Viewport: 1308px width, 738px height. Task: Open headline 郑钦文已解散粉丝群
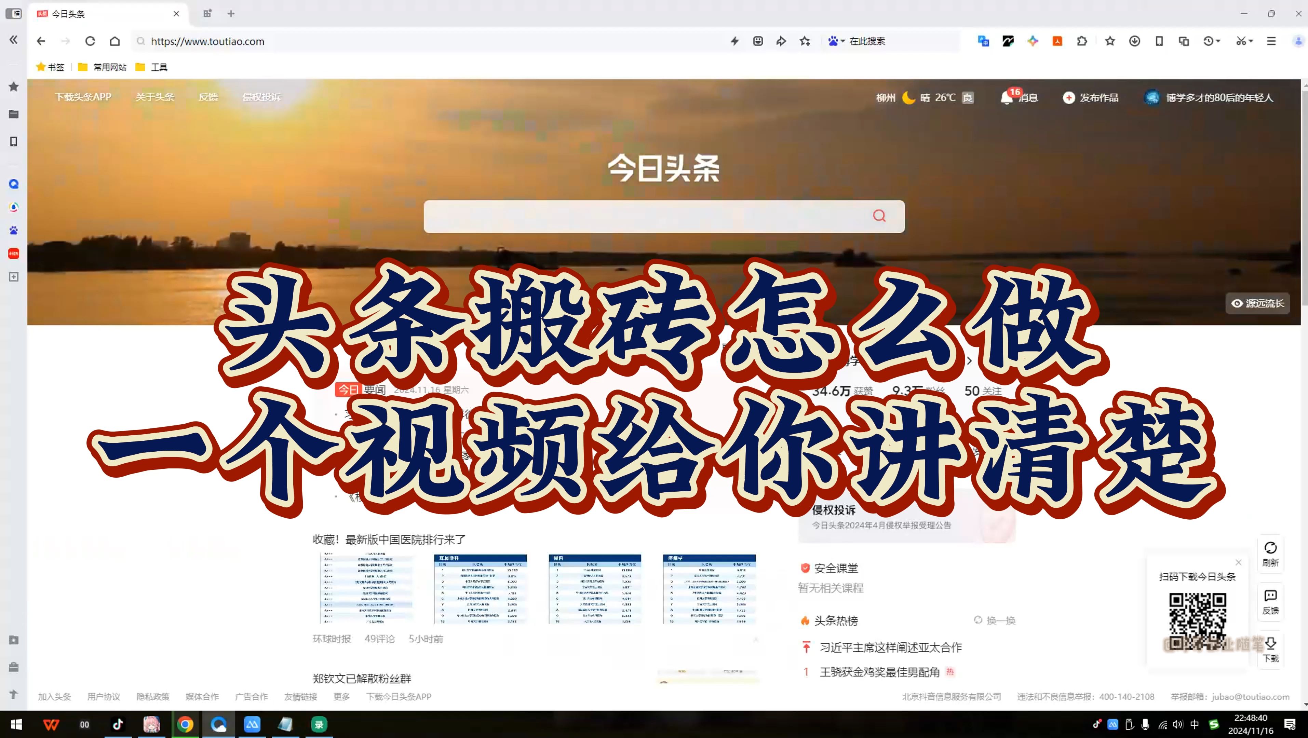(x=362, y=679)
